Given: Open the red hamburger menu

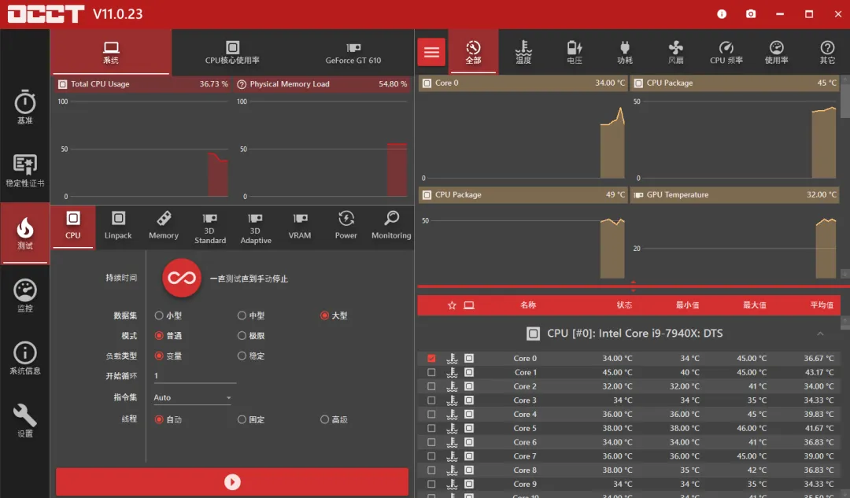Looking at the screenshot, I should click(431, 51).
